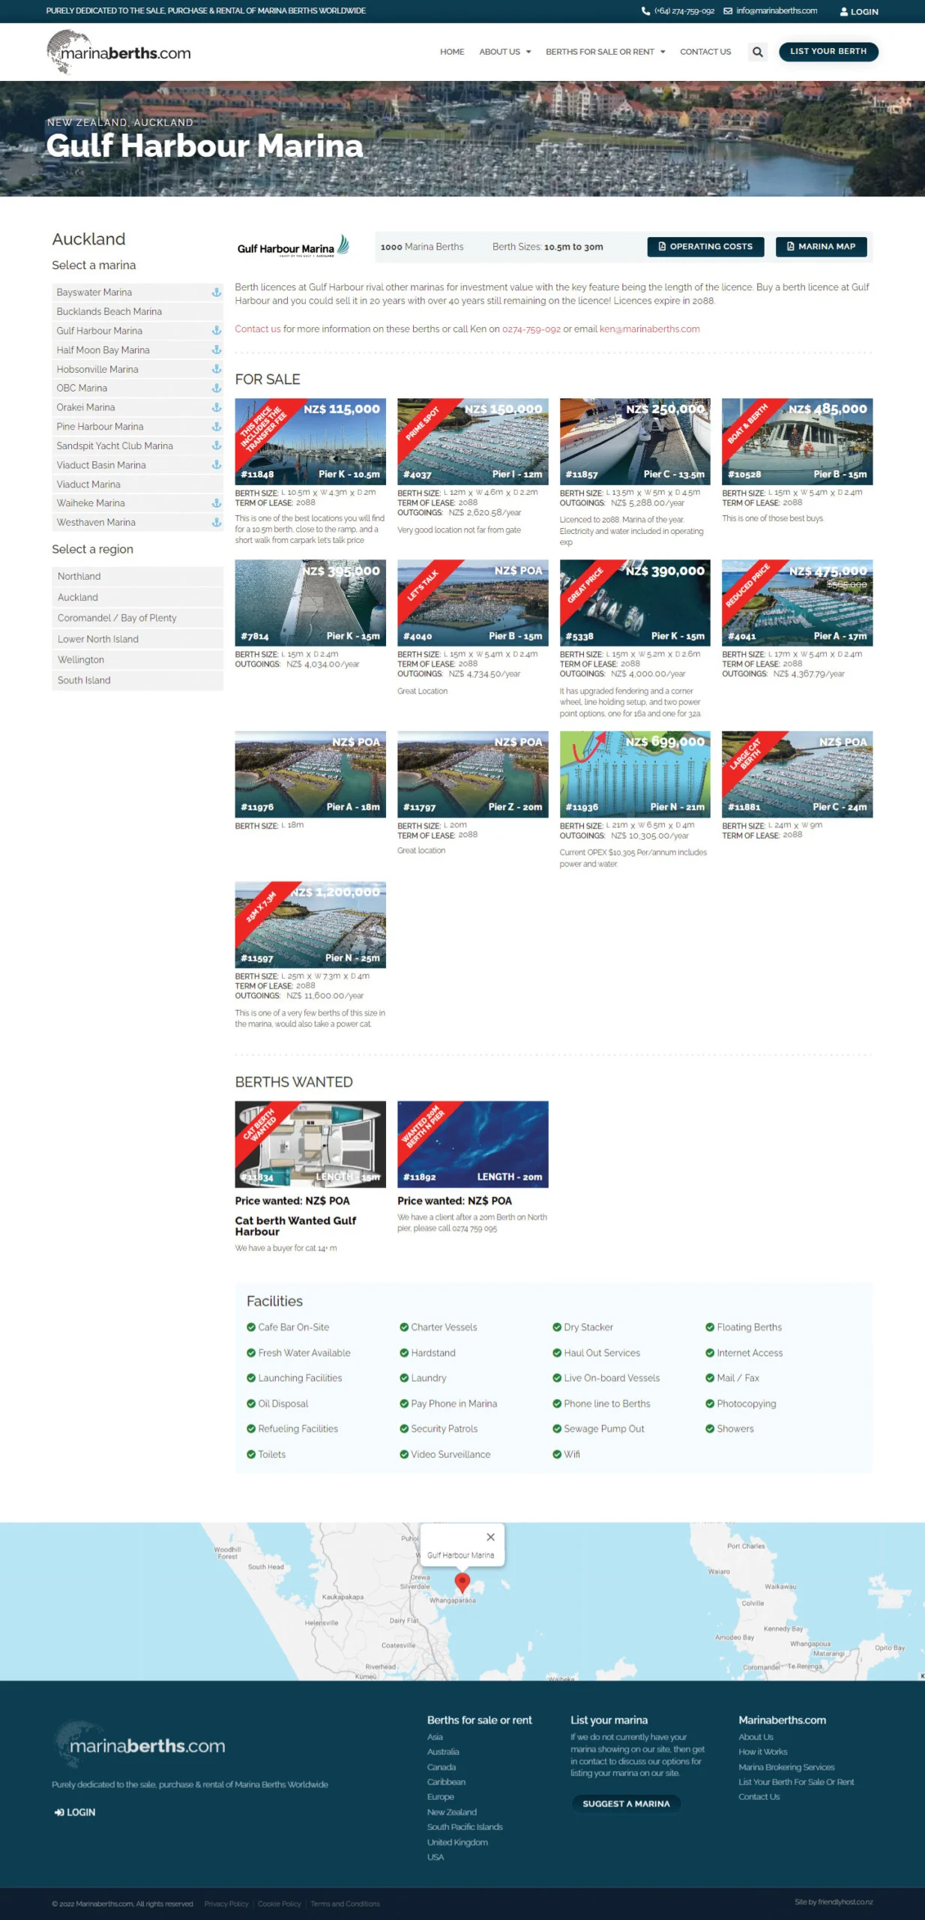Open berth listing #5338 Pier K thumbnail
This screenshot has height=1920, width=925.
(635, 603)
